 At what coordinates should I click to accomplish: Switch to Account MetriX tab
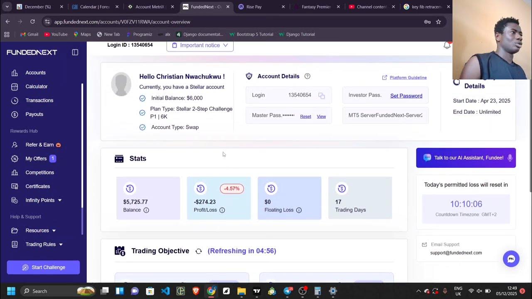point(151,7)
